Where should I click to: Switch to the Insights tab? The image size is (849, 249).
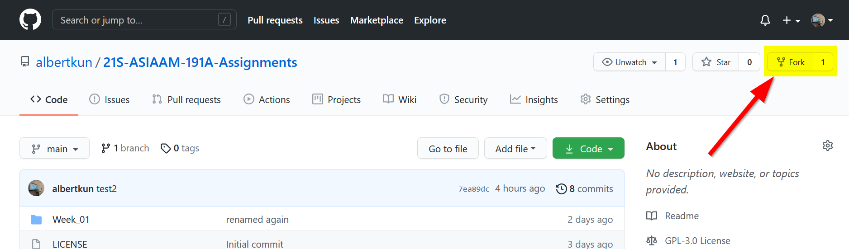[534, 99]
